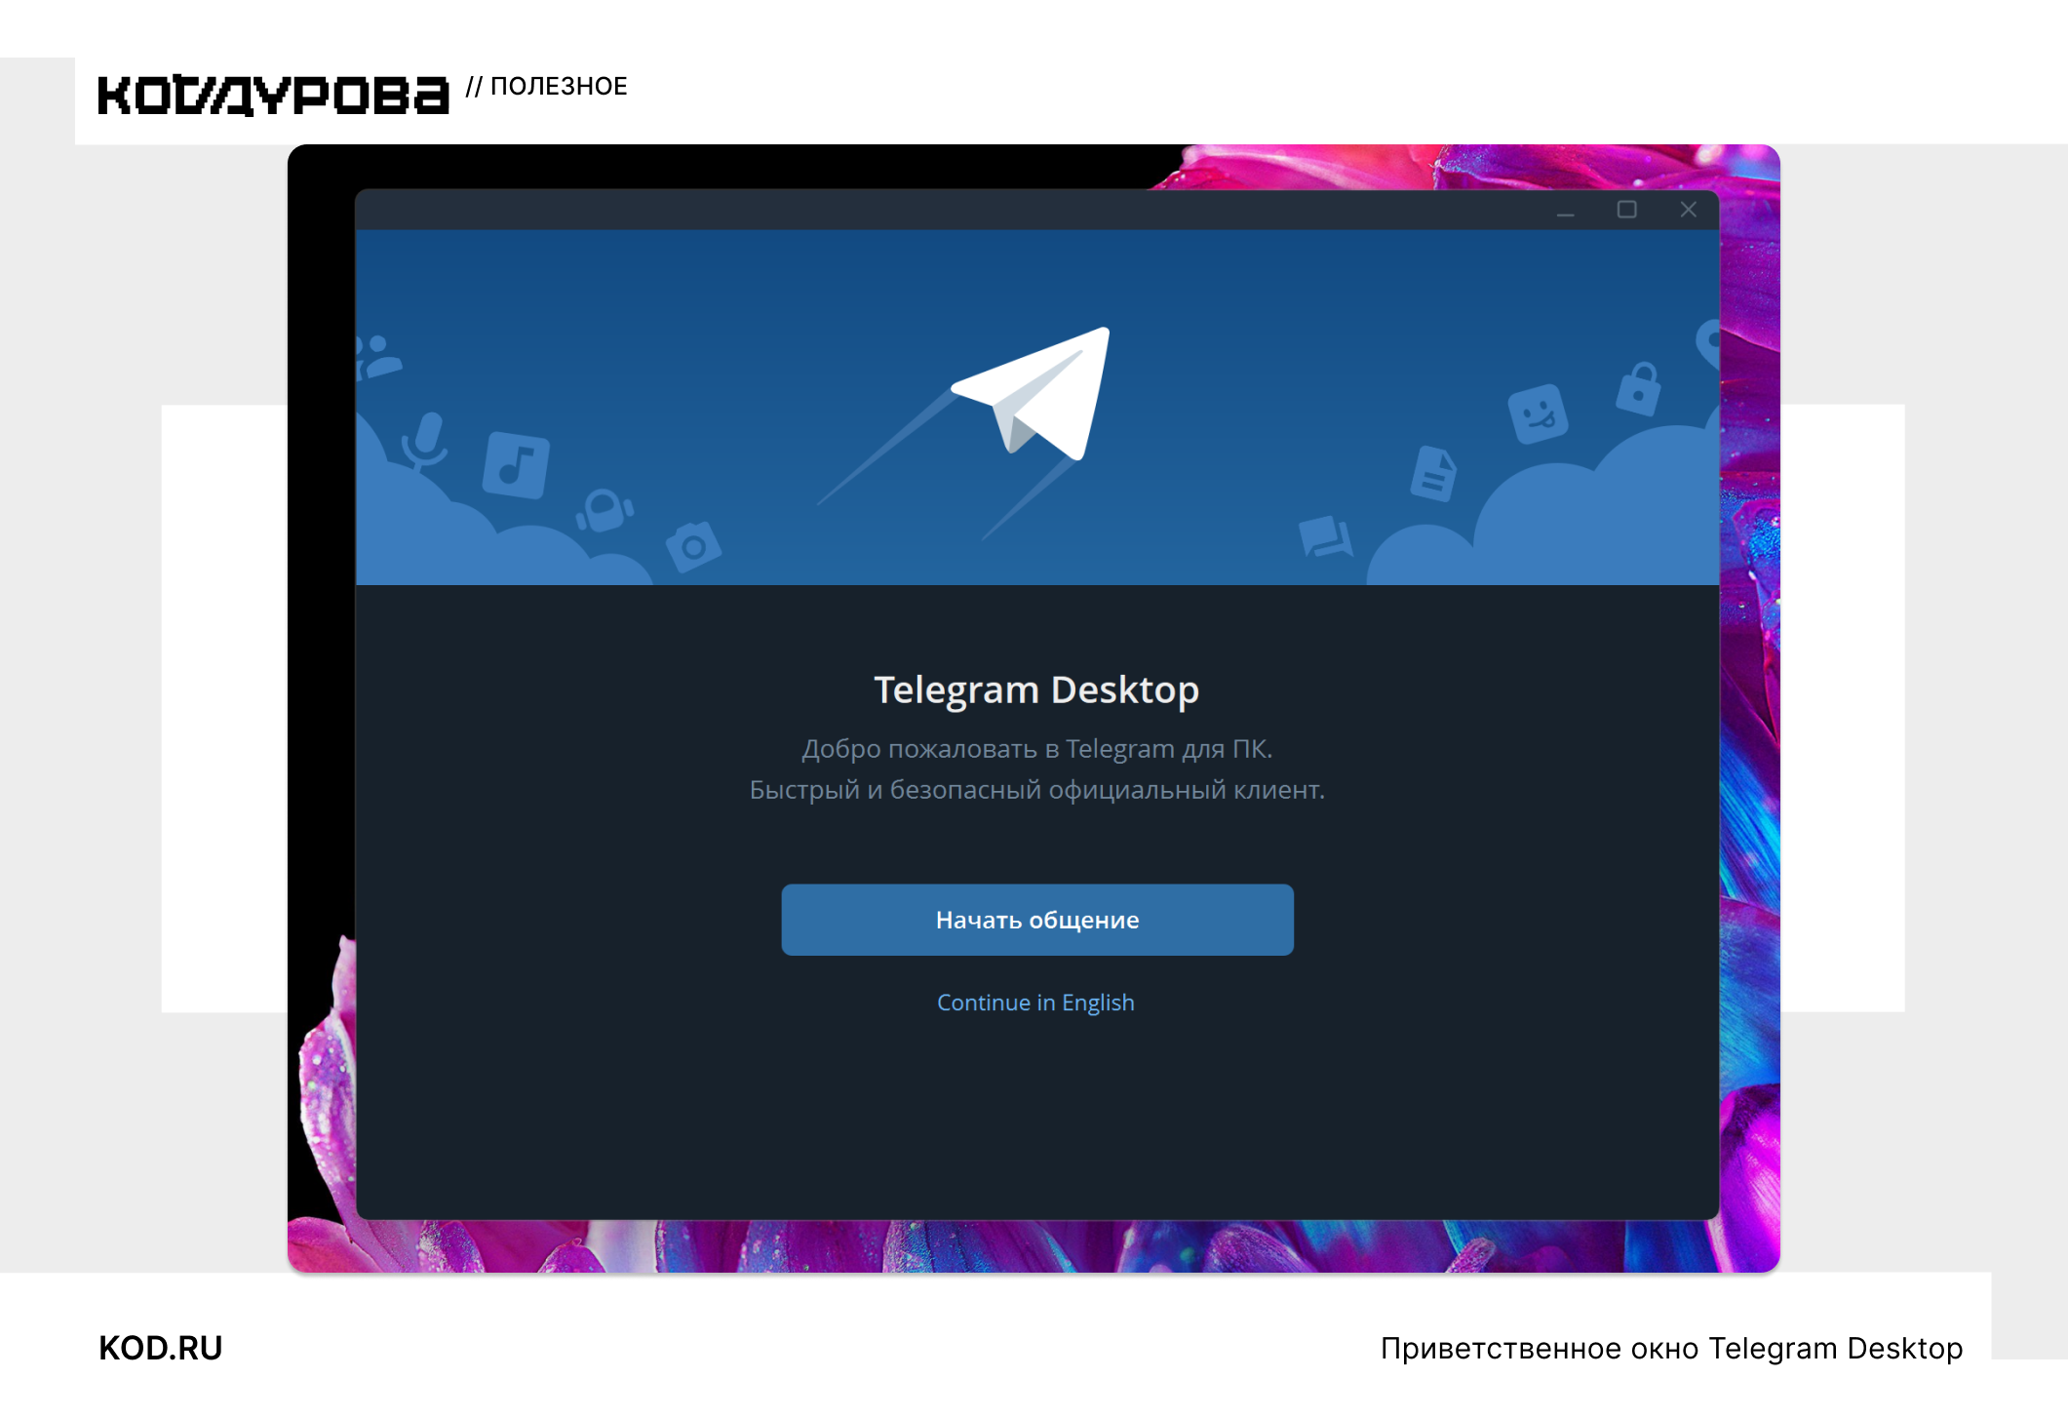The image size is (2068, 1417).
Task: Close the Telegram Desktop window
Action: (1689, 210)
